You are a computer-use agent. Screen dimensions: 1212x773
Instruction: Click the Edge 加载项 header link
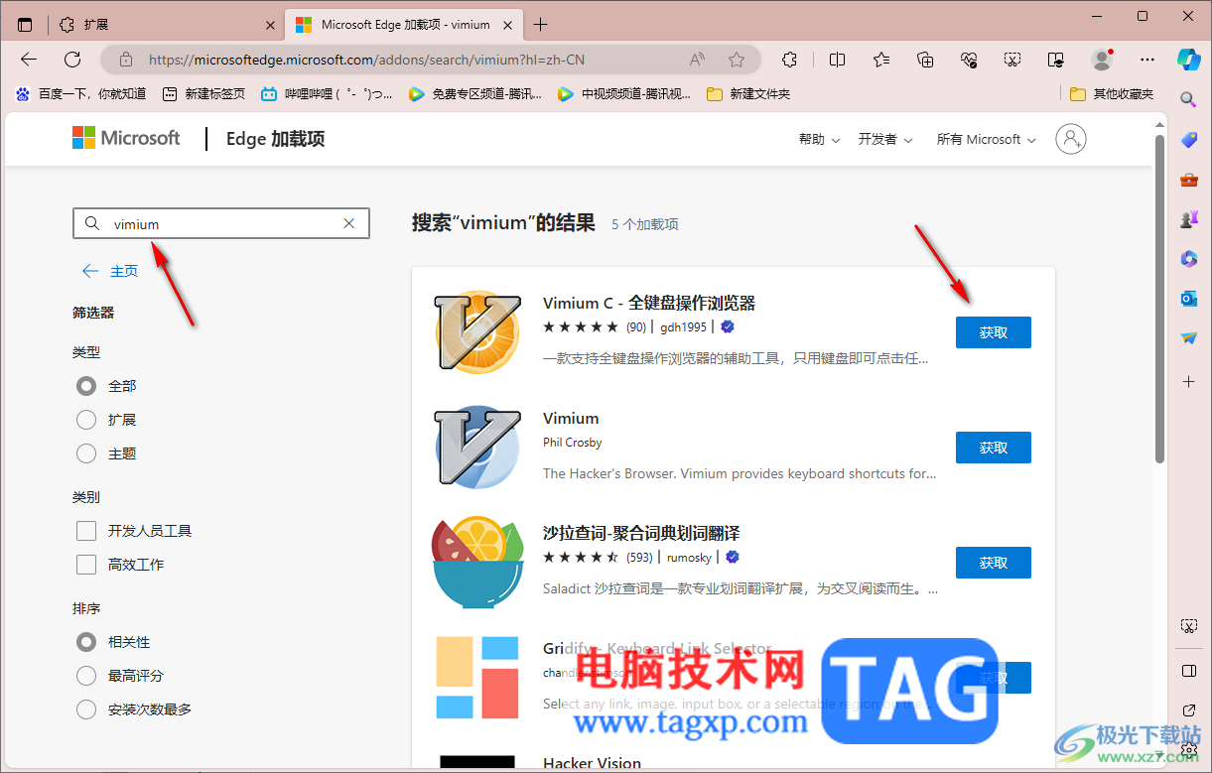coord(275,139)
